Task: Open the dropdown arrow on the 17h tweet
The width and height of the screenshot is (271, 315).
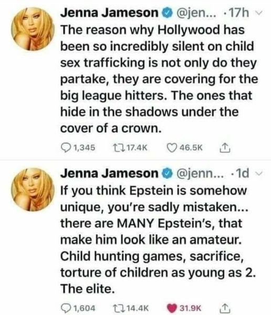Action: (260, 14)
